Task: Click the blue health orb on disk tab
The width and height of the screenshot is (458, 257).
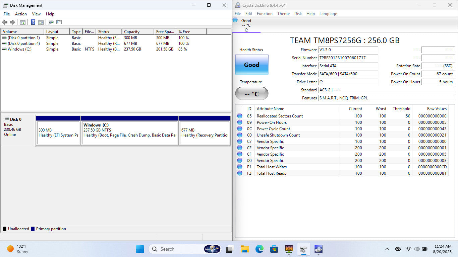Action: tap(235, 20)
